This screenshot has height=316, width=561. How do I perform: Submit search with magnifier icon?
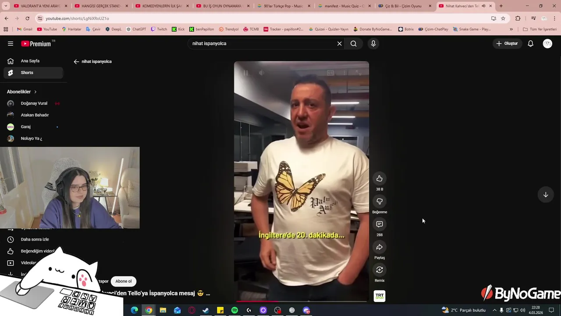tap(353, 43)
